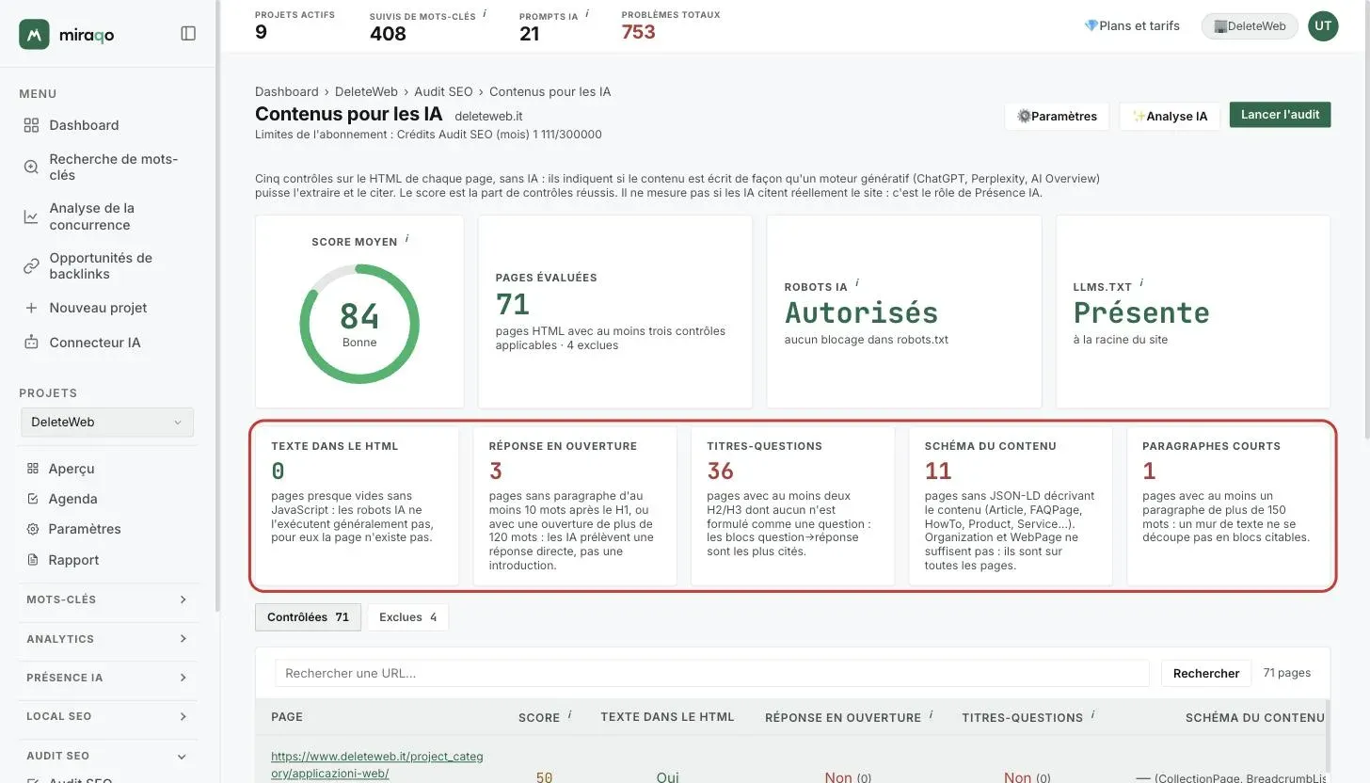
Task: Expand the Mots-clés sidebar section
Action: tap(107, 599)
